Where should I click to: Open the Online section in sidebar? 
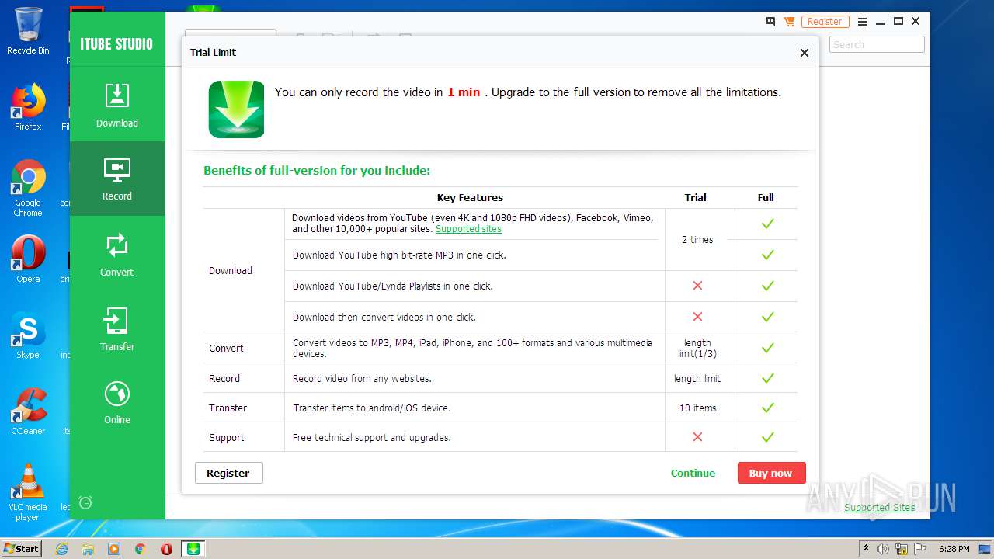tap(117, 402)
